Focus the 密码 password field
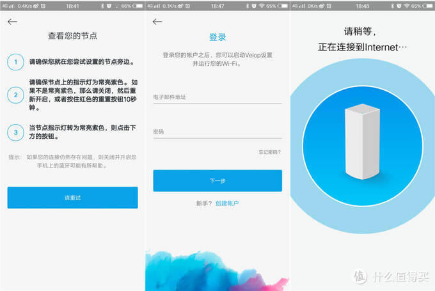This screenshot has height=291, width=435. point(217,132)
